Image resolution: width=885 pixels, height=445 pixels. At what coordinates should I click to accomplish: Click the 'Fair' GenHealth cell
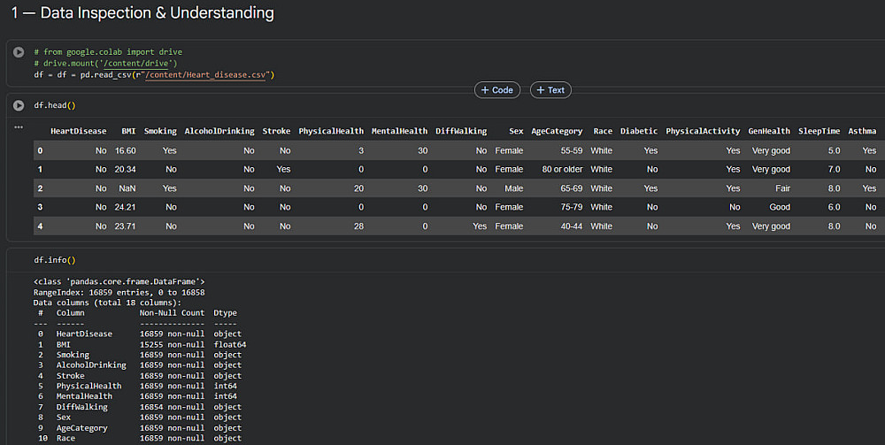coord(780,188)
